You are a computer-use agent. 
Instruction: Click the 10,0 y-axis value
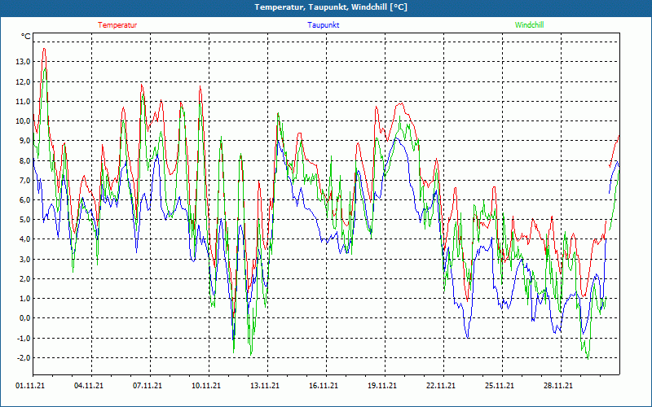pos(23,120)
